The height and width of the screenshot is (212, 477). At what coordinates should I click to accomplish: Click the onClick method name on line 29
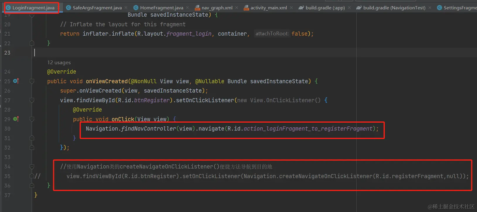(123, 119)
